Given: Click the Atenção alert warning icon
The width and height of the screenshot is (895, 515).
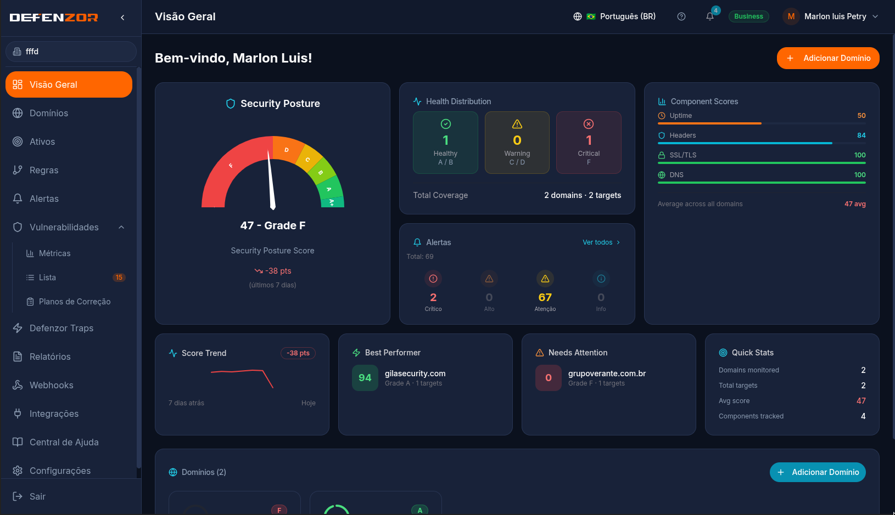Looking at the screenshot, I should (x=545, y=279).
